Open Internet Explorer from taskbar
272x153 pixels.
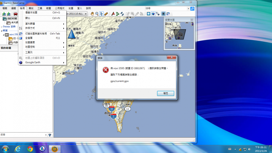(17, 149)
